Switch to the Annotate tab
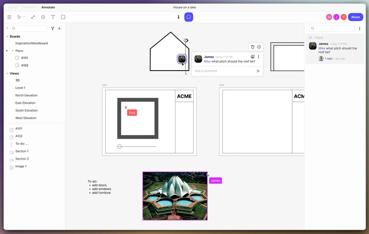The width and height of the screenshot is (369, 234). pyautogui.click(x=48, y=7)
